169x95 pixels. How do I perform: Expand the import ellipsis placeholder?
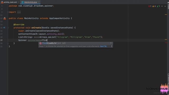pos(19,12)
